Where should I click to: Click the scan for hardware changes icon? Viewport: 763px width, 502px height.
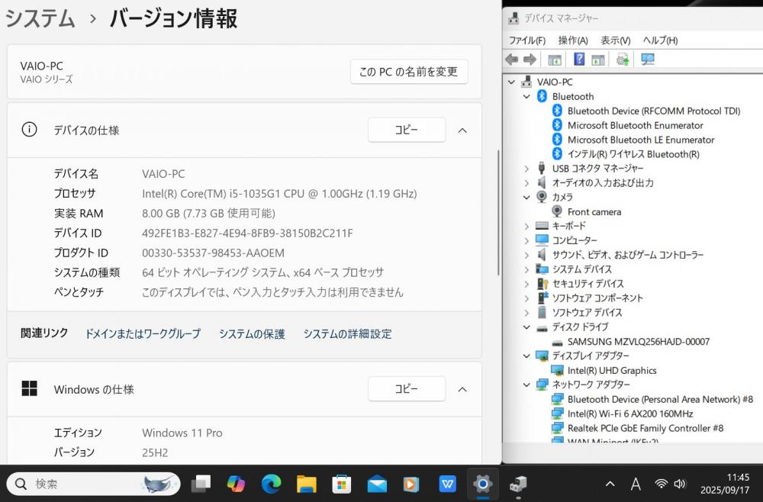648,60
